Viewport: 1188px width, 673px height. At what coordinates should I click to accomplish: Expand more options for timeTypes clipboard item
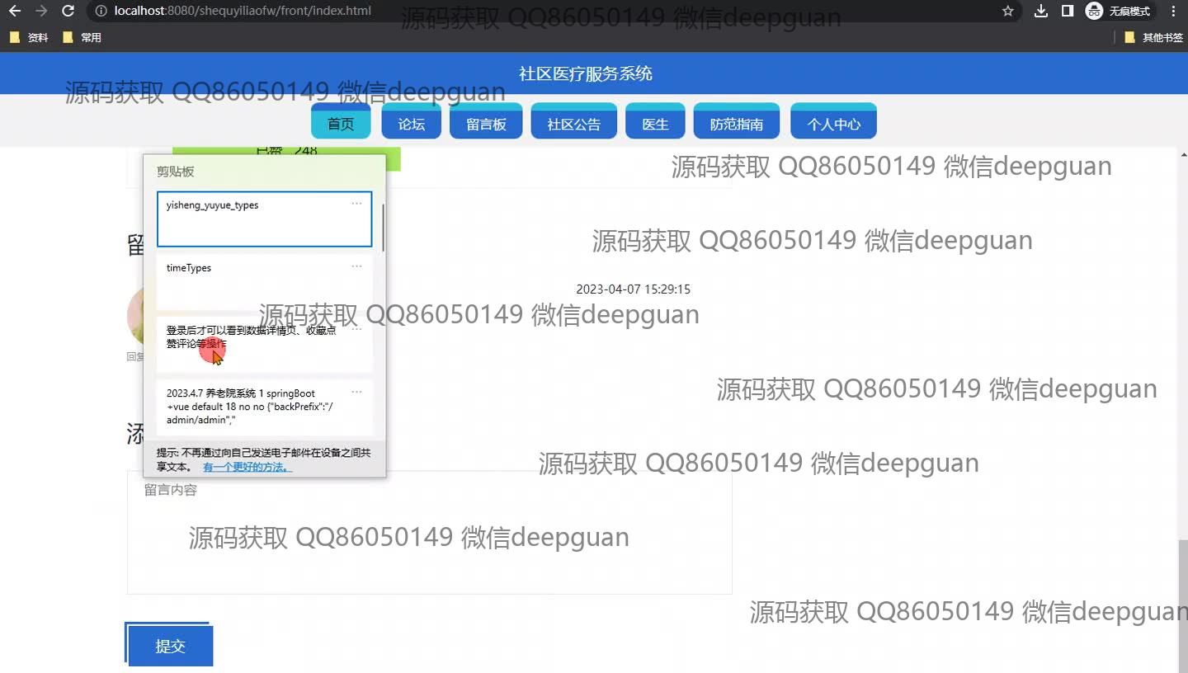pos(356,266)
